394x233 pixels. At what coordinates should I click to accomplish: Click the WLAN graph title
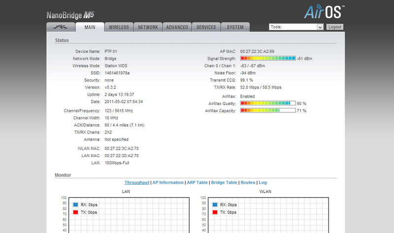[x=265, y=192]
